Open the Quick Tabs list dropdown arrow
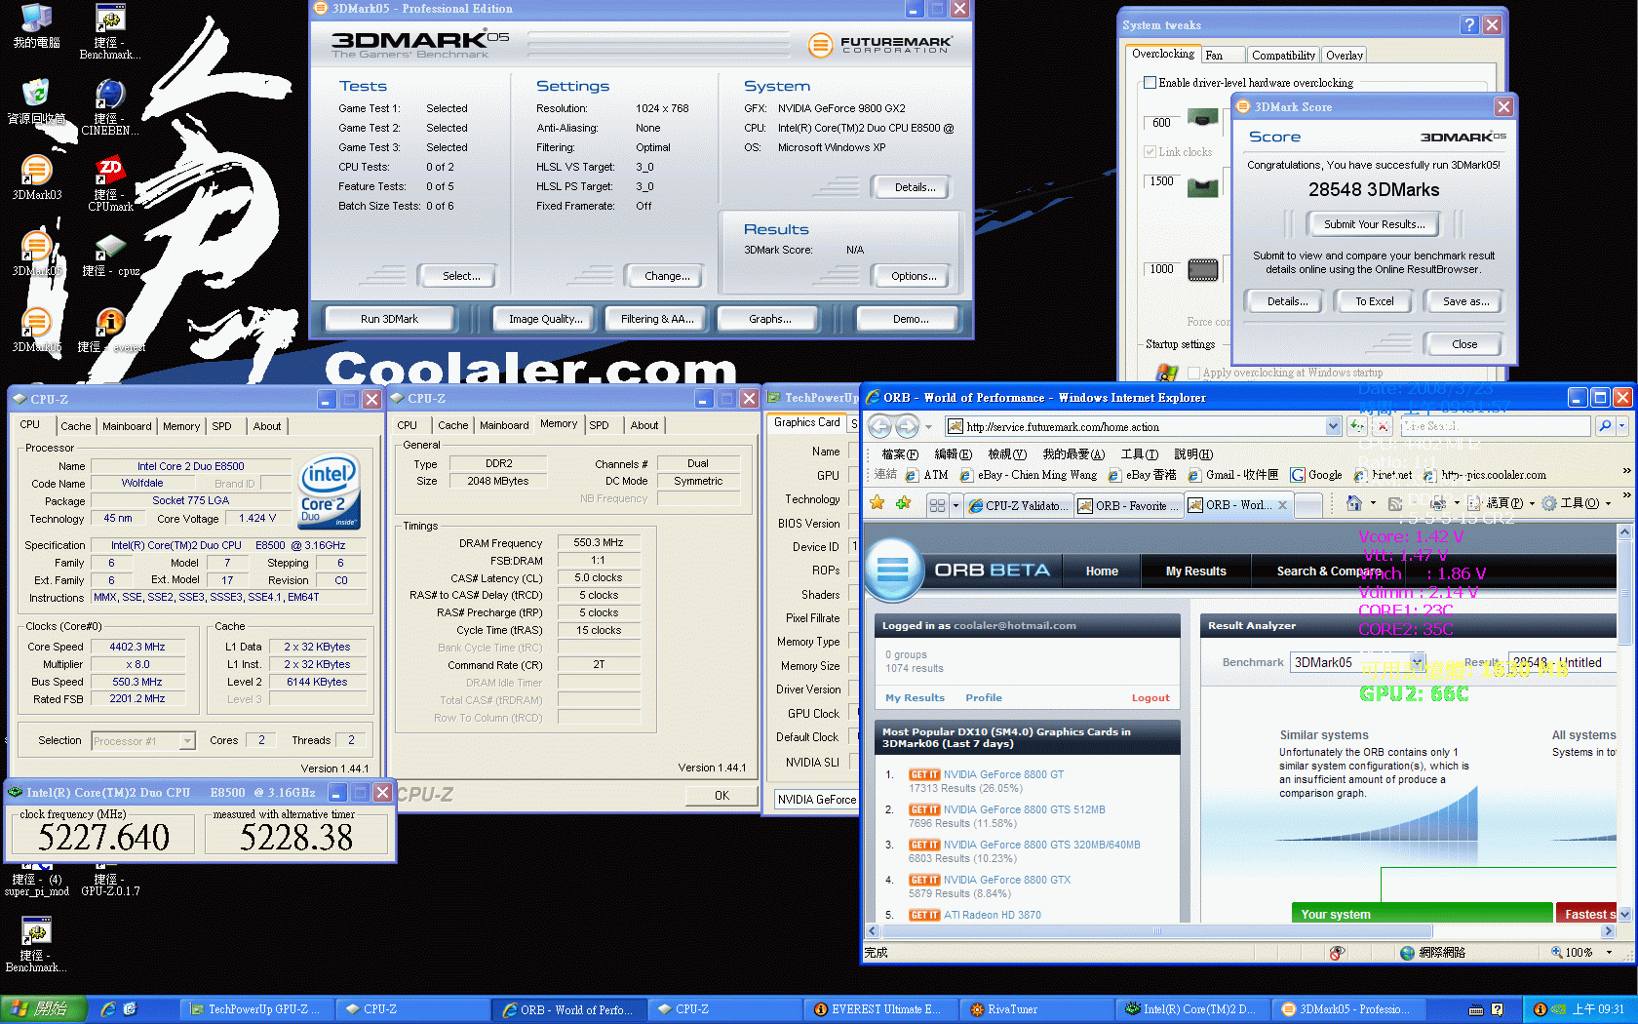Viewport: 1638px width, 1024px height. click(x=955, y=505)
